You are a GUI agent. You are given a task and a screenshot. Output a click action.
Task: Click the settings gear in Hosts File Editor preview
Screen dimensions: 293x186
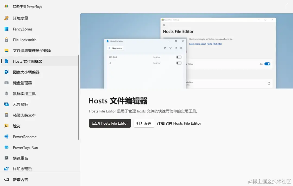[x=181, y=48]
